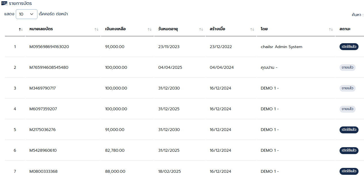Click the เปิดใช้แล้ว status for card M2175036276
364x180 pixels.
tap(349, 130)
